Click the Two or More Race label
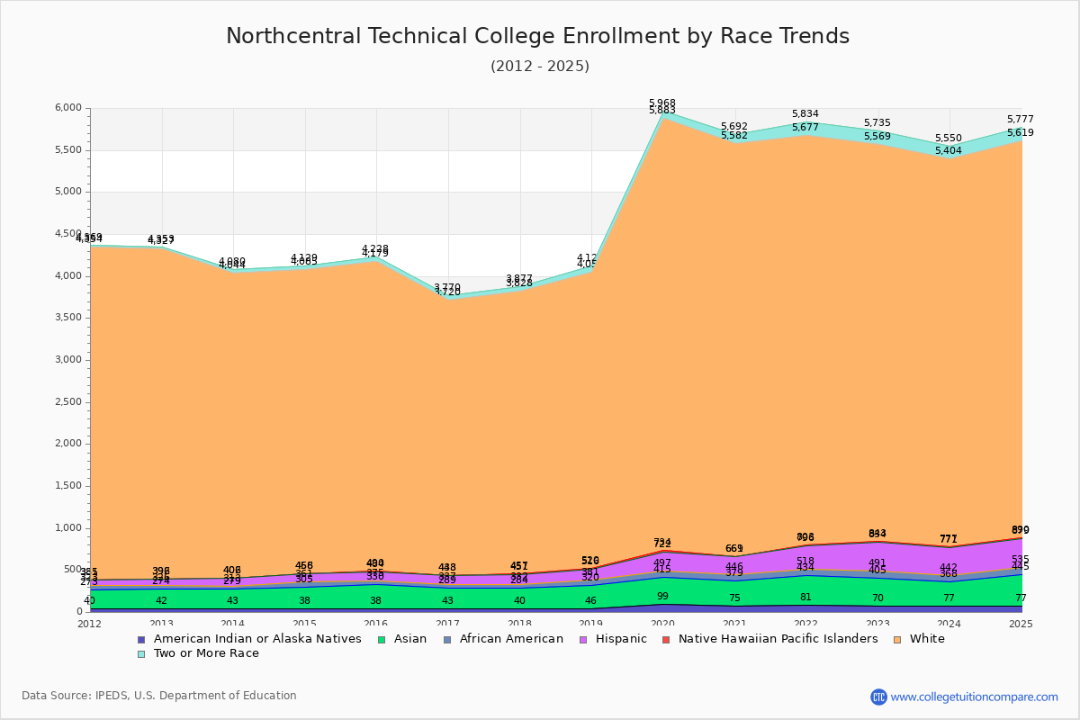This screenshot has width=1080, height=720. click(x=206, y=653)
